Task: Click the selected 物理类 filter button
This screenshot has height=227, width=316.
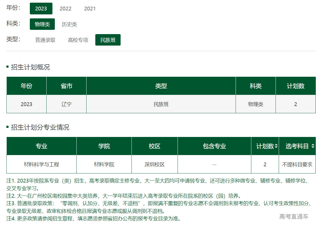Action: (42, 24)
